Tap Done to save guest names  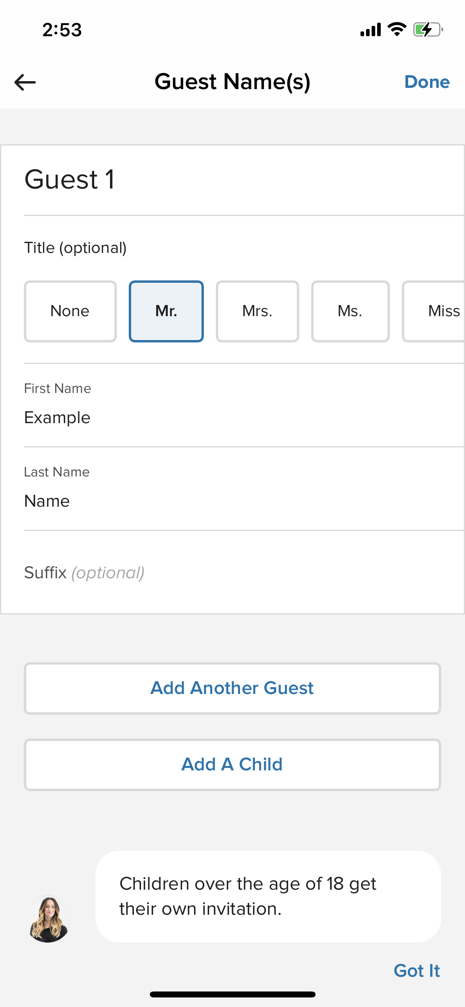point(427,82)
